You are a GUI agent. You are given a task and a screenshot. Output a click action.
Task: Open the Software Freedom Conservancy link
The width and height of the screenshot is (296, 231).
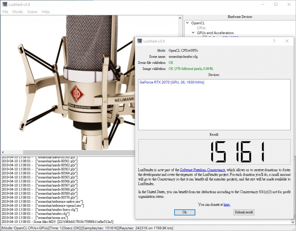click(202, 170)
